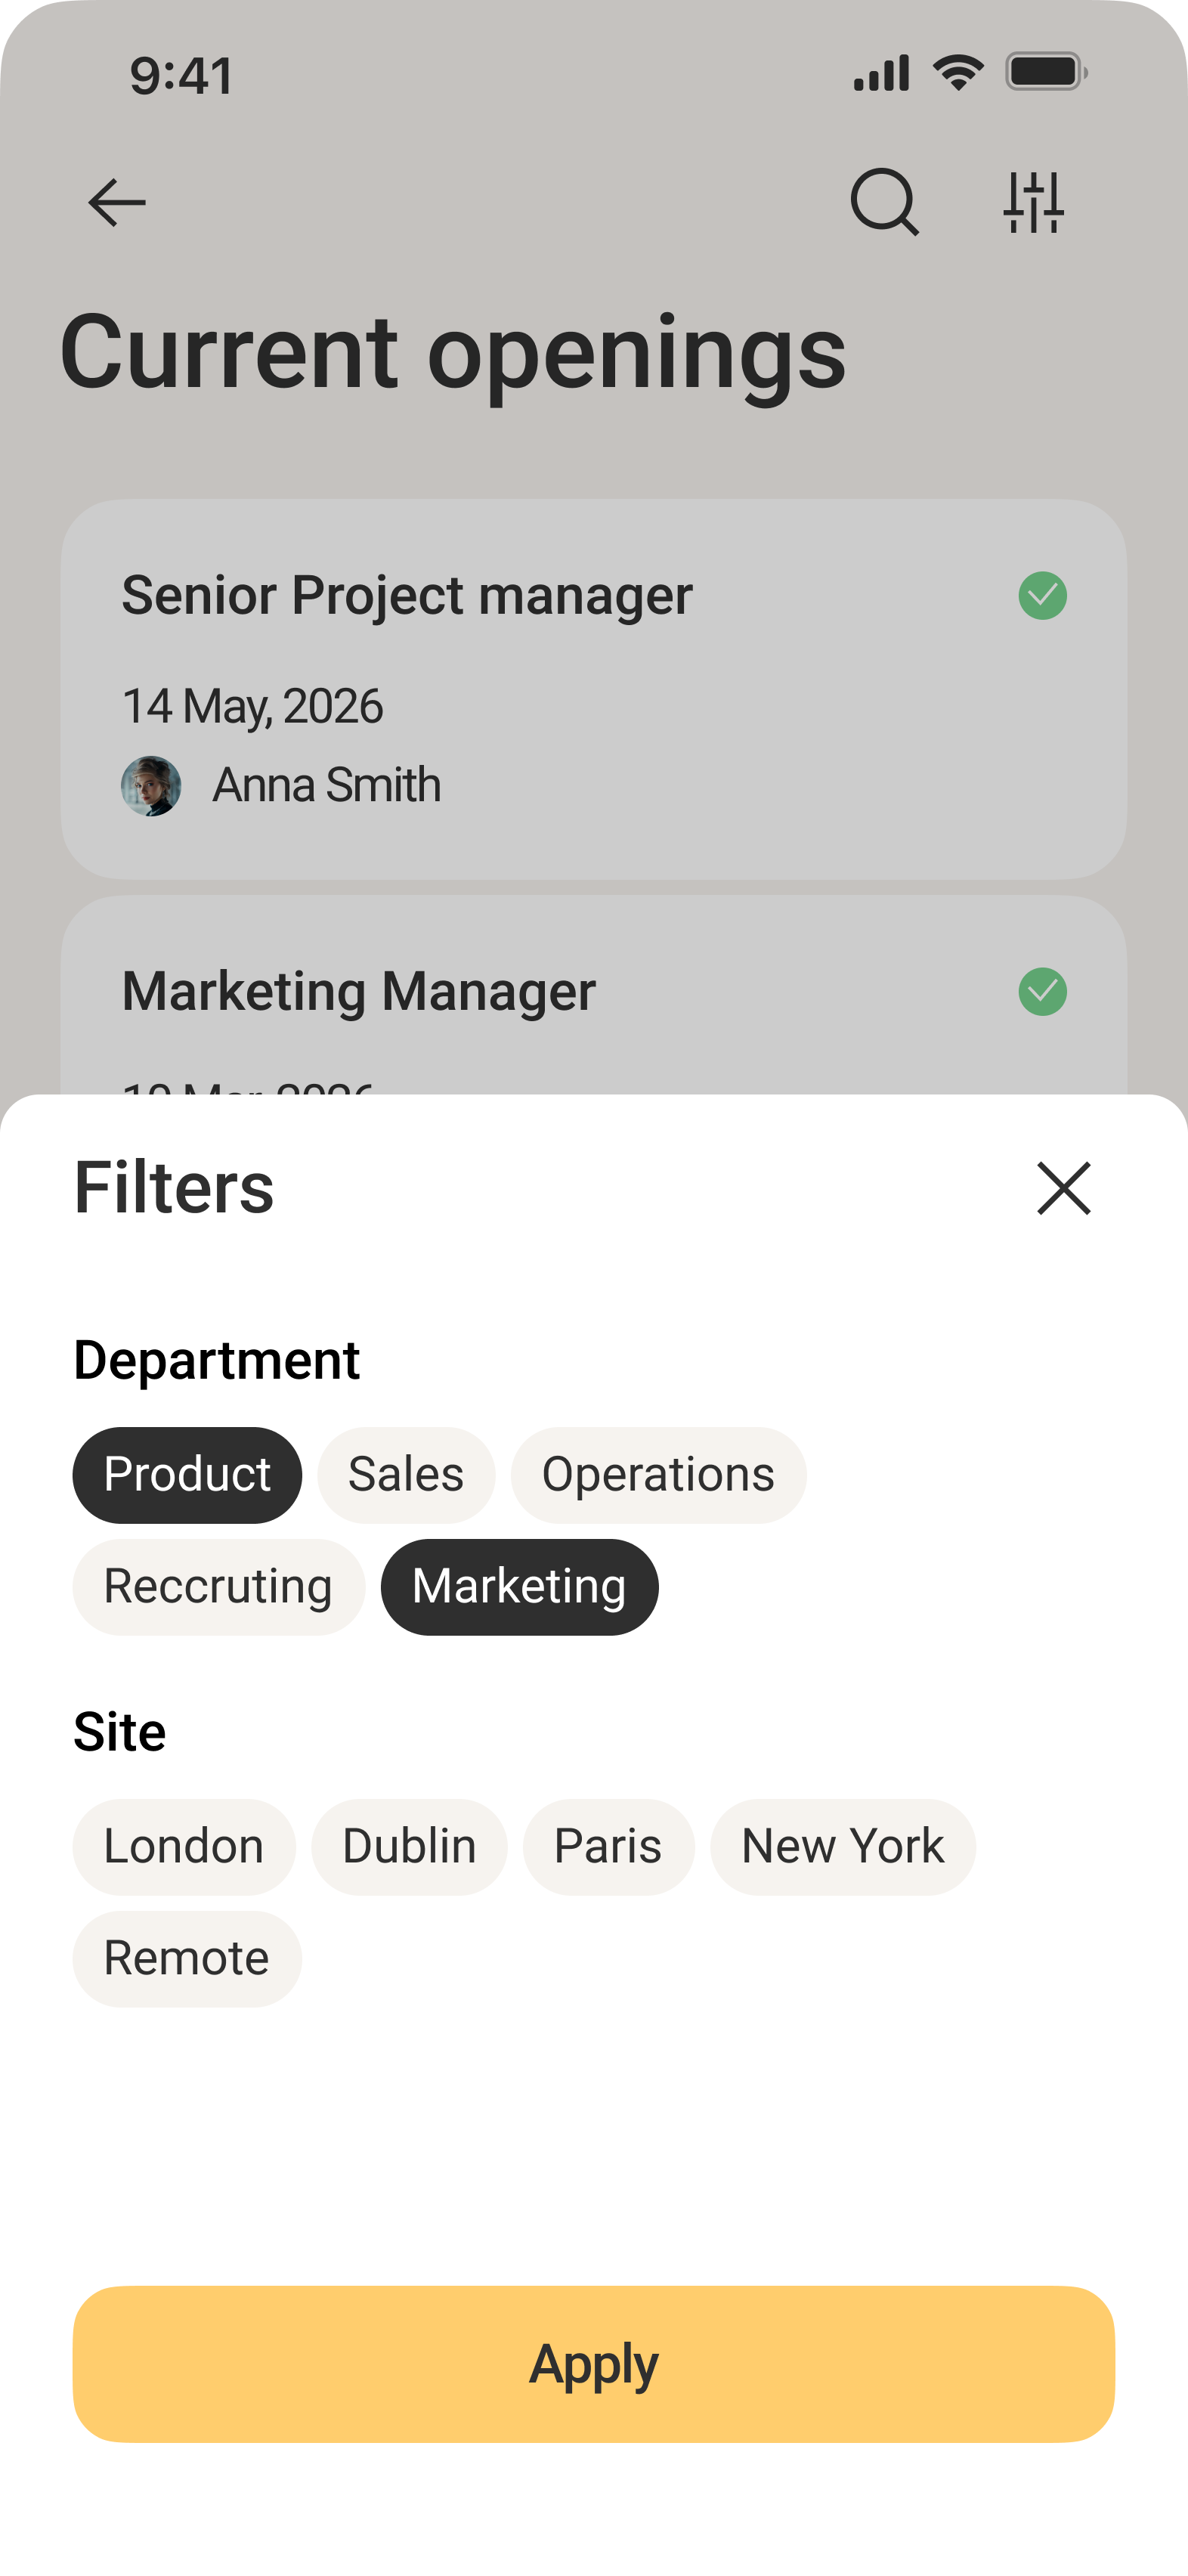The height and width of the screenshot is (2576, 1188).
Task: Open filter sliders icon in header
Action: point(1034,202)
